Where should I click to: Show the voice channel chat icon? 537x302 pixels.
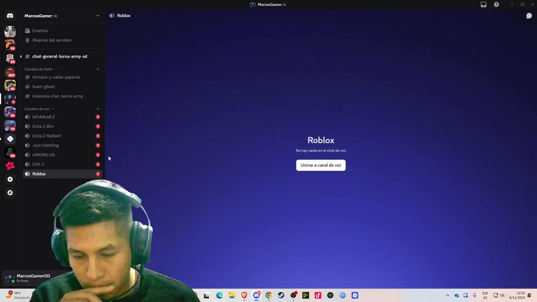click(529, 16)
